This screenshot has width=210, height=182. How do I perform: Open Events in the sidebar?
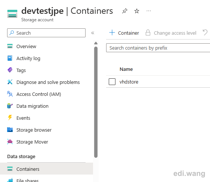coord(23,118)
